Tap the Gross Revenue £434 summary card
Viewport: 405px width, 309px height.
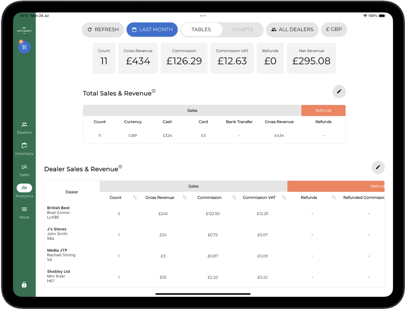click(x=138, y=58)
